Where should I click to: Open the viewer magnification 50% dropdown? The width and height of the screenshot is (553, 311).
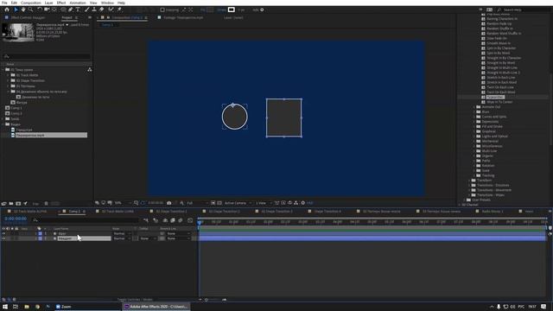122,203
